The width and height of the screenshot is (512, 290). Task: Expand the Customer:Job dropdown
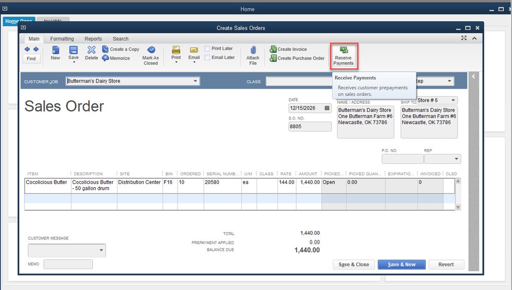[195, 81]
